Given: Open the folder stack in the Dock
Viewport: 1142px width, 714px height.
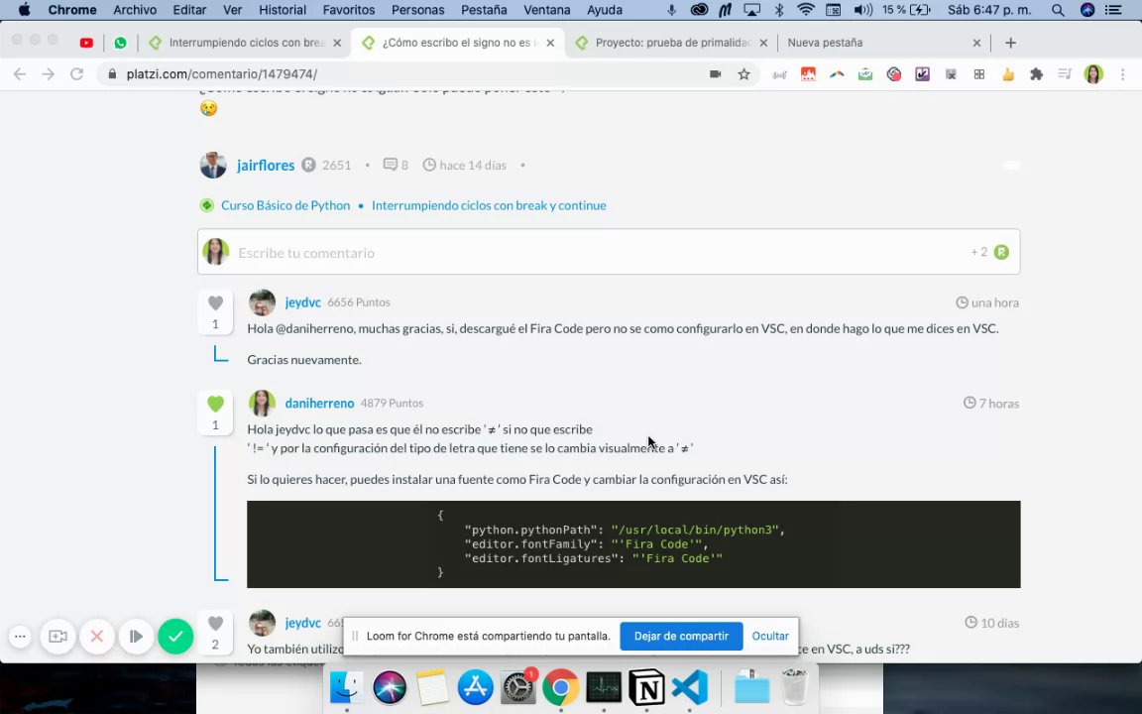Looking at the screenshot, I should [751, 687].
